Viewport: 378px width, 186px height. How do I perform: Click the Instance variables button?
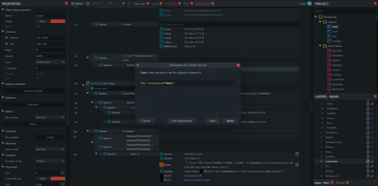pos(34,91)
